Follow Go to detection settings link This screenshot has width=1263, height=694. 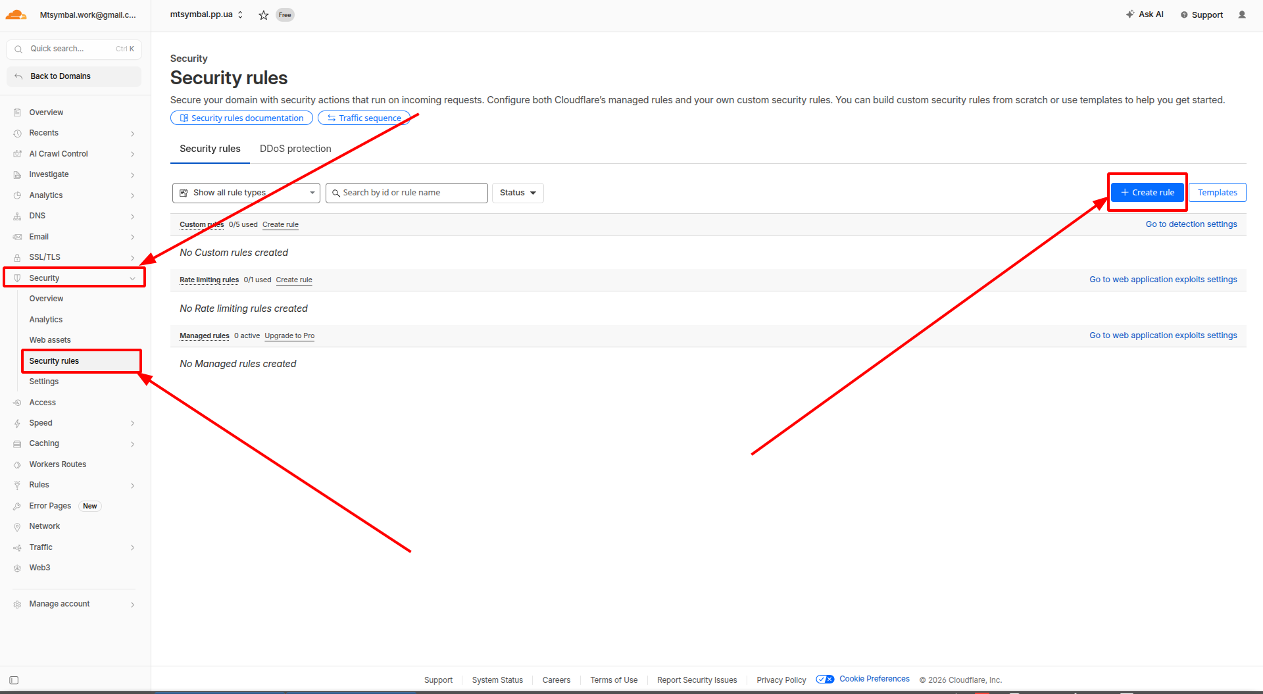pos(1191,224)
